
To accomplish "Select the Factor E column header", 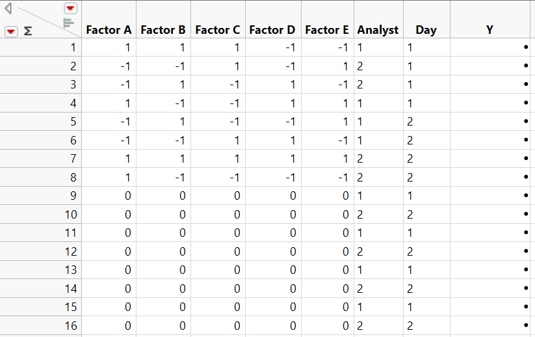I will tap(327, 30).
